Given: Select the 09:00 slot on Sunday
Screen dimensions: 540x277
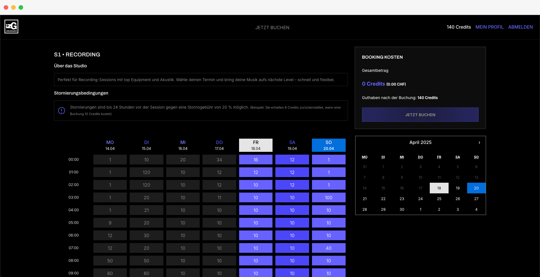Looking at the screenshot, I should point(328,273).
